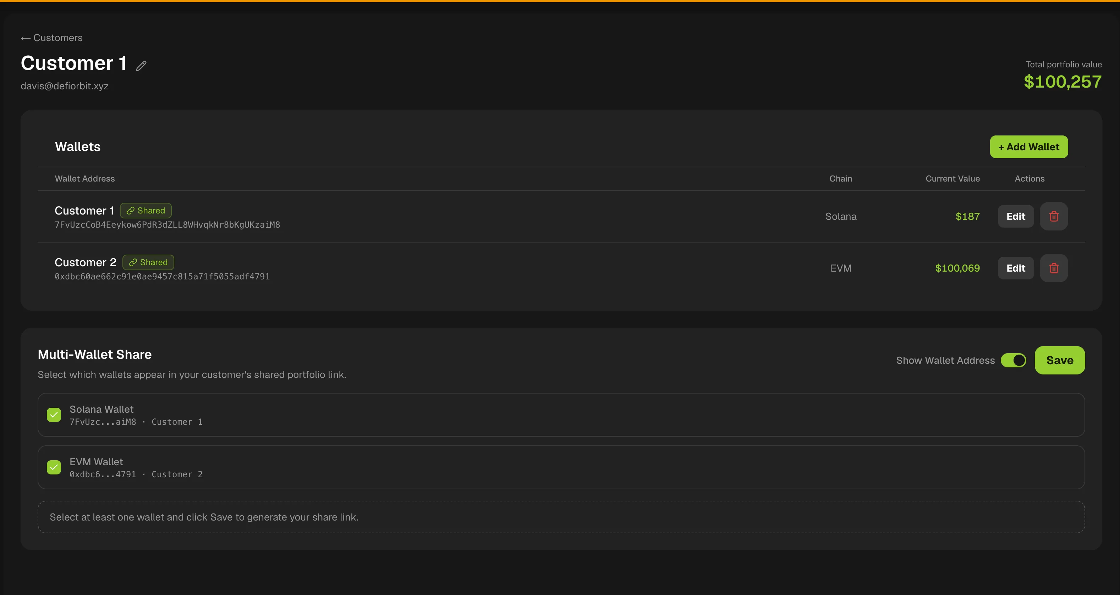Uncheck the EVM Wallet checkbox

point(54,467)
